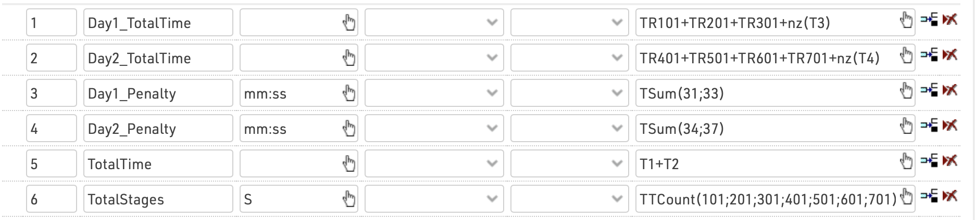Open format picker hand icon for Day1_TotalTime
Screen dimensions: 975x220
pos(348,22)
